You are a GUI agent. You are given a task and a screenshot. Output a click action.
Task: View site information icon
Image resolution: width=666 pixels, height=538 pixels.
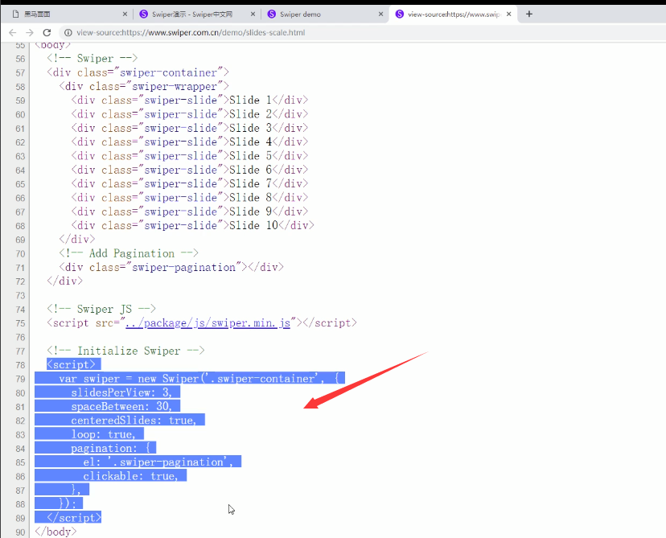[x=68, y=33]
